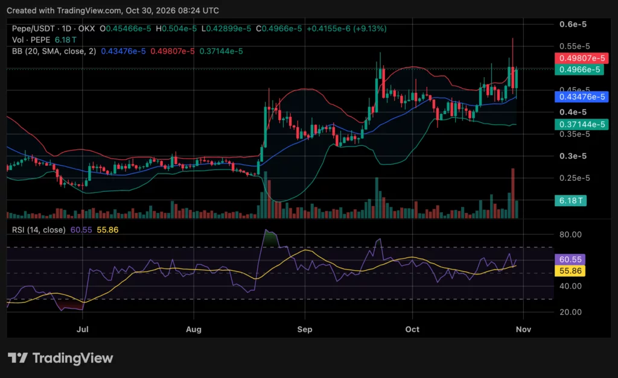Click the purple RSI value 60.55 in legend

tap(81, 230)
